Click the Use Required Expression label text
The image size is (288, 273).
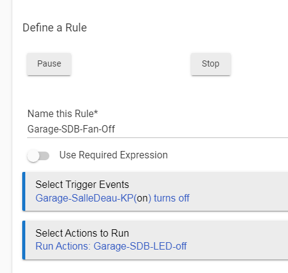(x=113, y=155)
